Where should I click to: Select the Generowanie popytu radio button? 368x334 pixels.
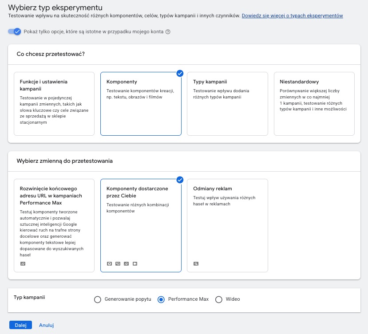point(98,299)
